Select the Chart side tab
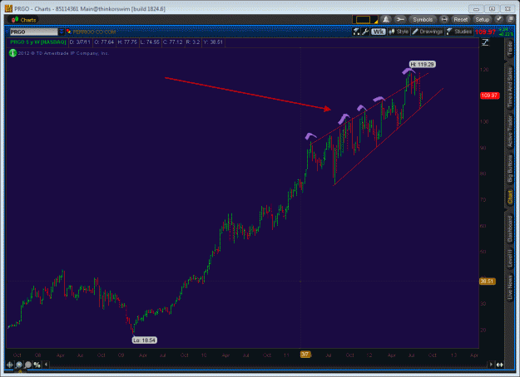 coord(510,197)
